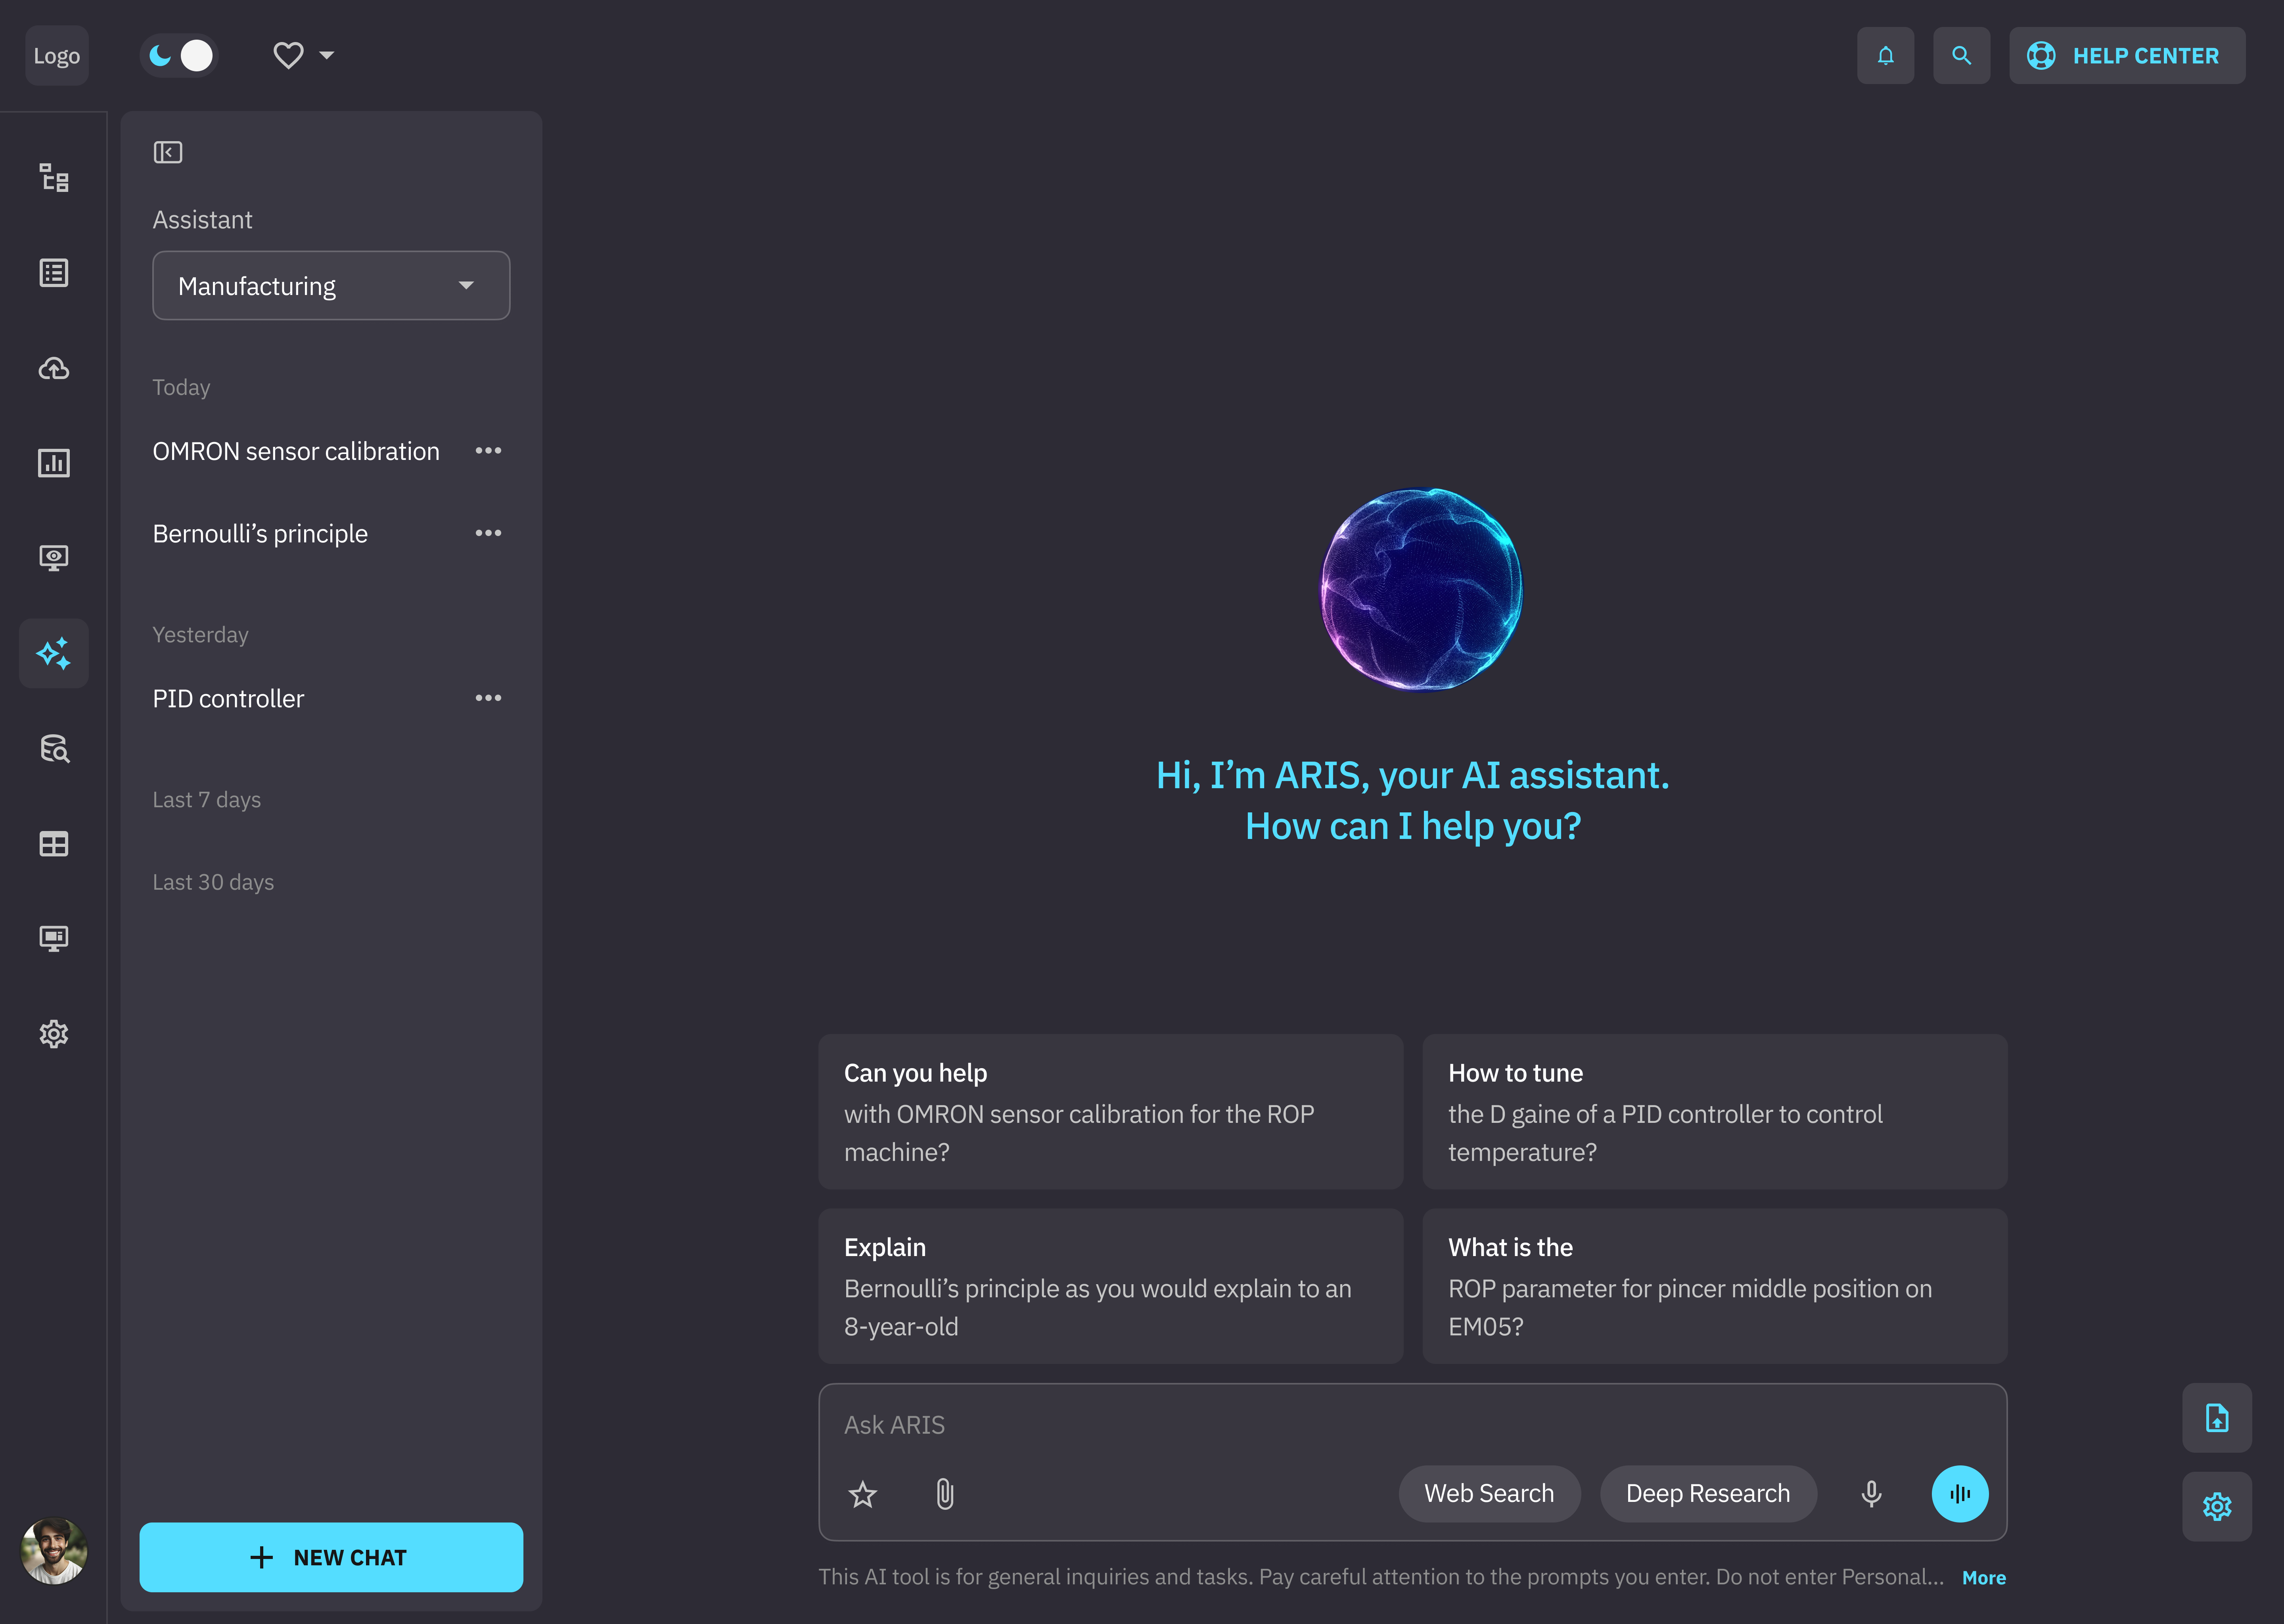Expand the Manufacturing assistant dropdown
This screenshot has width=2284, height=1624.
pyautogui.click(x=331, y=286)
